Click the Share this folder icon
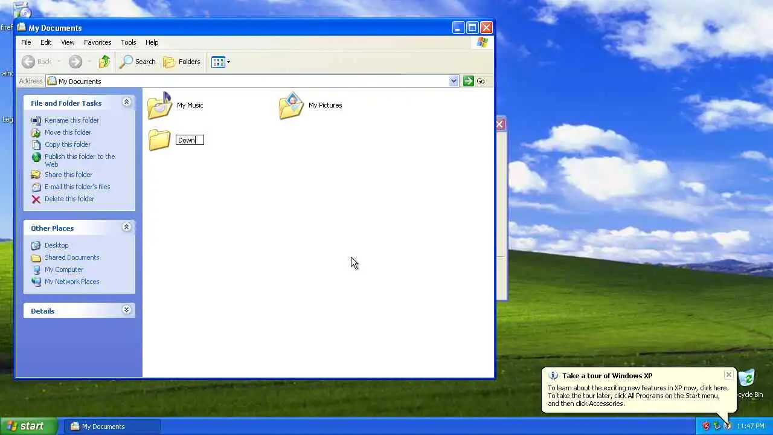Screen dimensions: 773x435 36,175
